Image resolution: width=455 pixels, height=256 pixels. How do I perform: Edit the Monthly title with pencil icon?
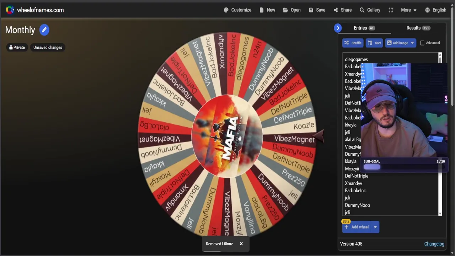[x=44, y=30]
